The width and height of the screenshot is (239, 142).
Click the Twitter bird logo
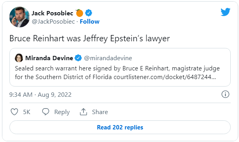pos(225,12)
